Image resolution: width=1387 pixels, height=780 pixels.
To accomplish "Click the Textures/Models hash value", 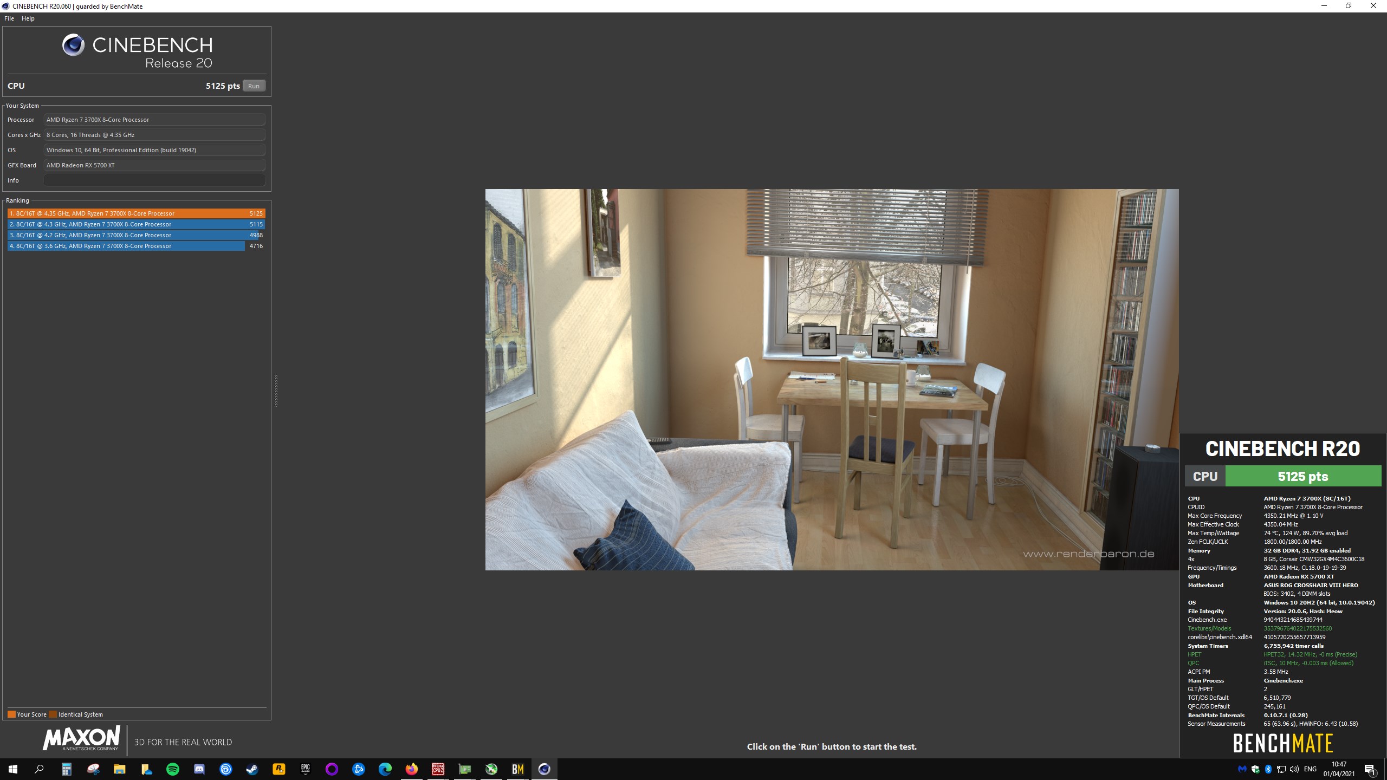I will click(1298, 628).
